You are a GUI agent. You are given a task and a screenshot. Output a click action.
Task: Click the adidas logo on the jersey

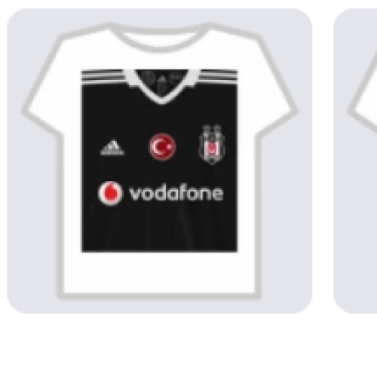coord(112,147)
